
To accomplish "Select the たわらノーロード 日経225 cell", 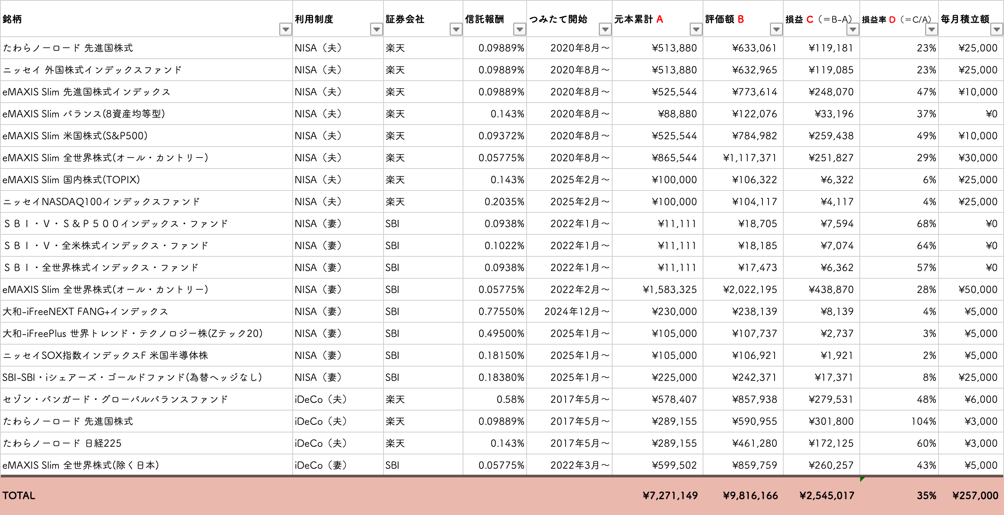I will (146, 443).
